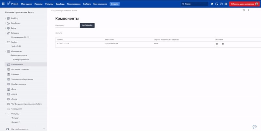Open the Дашборд menu item
This screenshot has height=131, width=261.
click(60, 4)
